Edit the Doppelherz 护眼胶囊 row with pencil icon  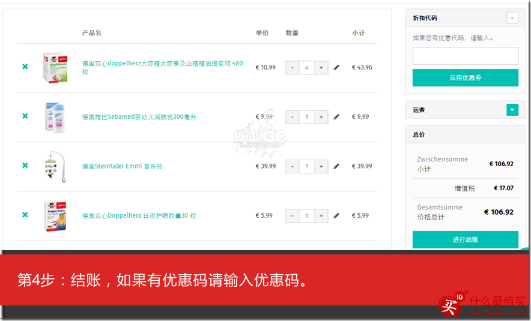pos(336,216)
